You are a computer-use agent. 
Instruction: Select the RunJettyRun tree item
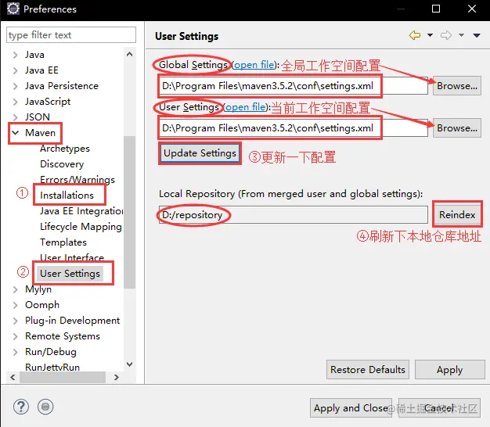coord(52,367)
